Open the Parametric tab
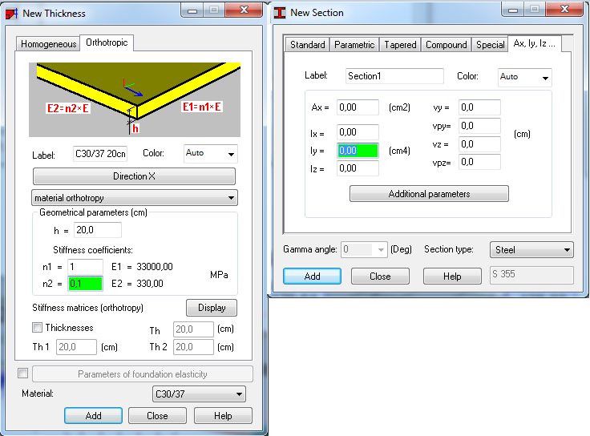Screen dimensions: 590x436 (354, 45)
